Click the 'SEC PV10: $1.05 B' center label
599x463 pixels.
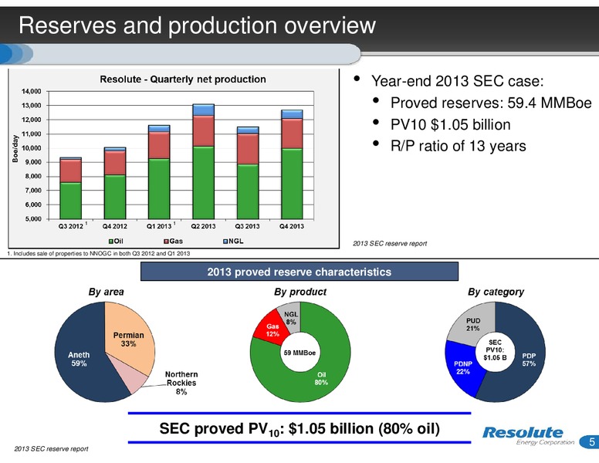495,350
